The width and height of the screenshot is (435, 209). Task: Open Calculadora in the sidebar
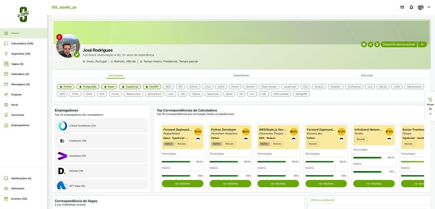(22, 43)
